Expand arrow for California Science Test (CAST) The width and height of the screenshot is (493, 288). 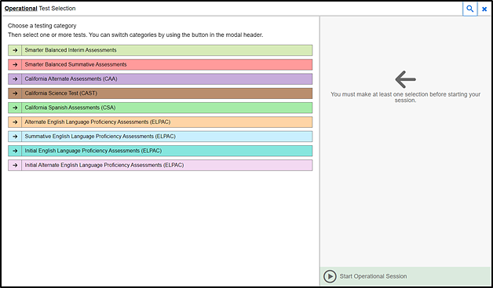15,93
